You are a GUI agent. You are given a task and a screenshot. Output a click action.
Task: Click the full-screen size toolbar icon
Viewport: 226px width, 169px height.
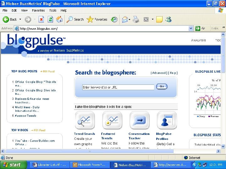(x=146, y=19)
